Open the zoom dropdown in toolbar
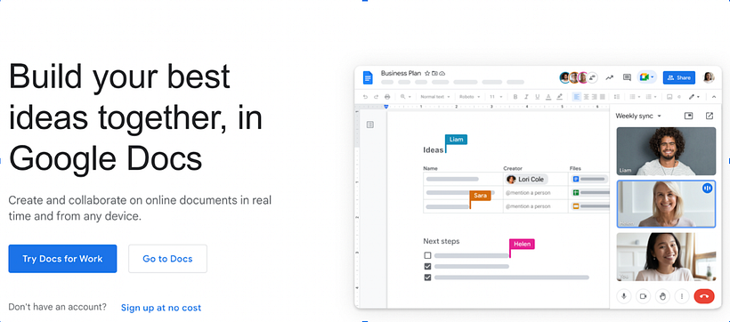 tap(405, 97)
